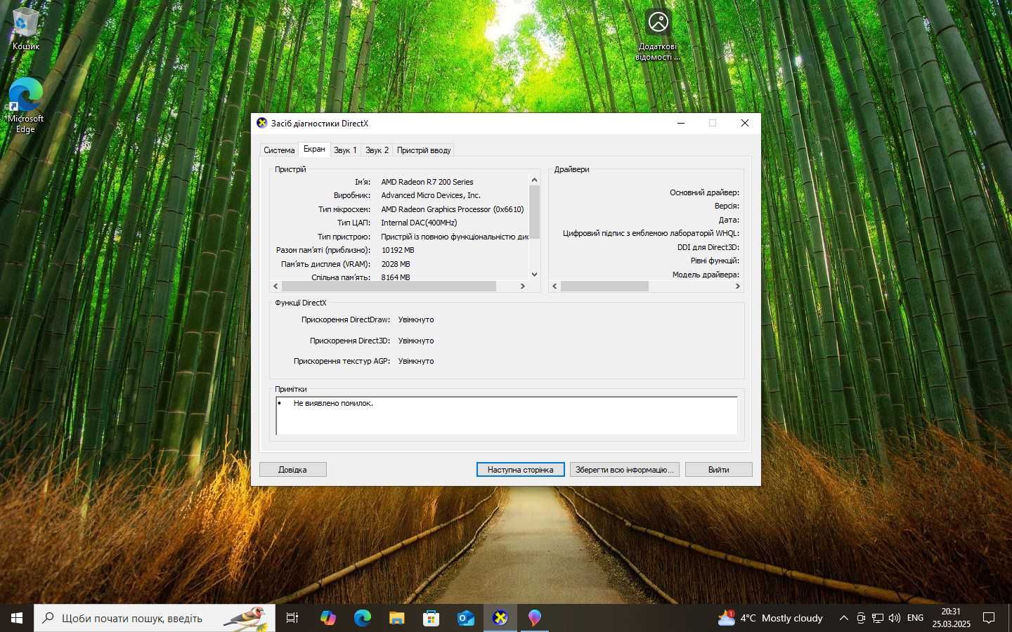Click the drivers panel horizontal scrollbar thumb
The width and height of the screenshot is (1012, 632).
604,287
